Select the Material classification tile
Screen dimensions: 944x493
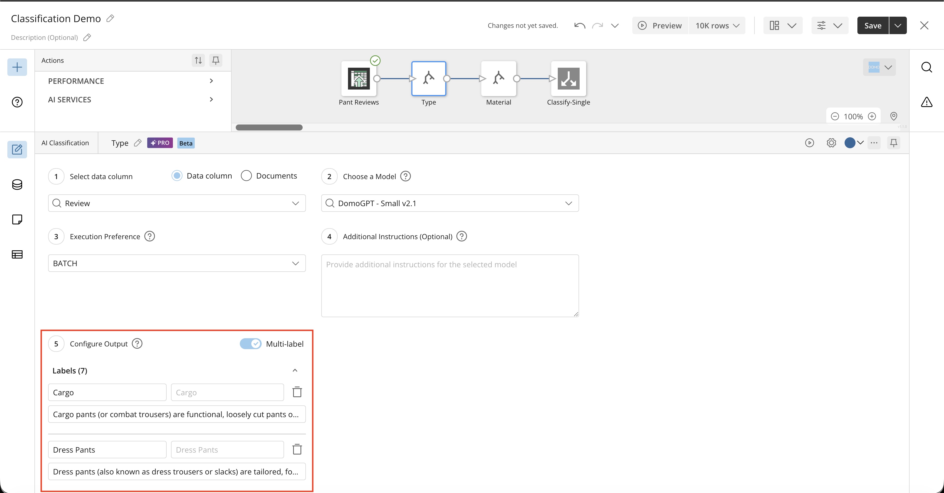click(499, 78)
